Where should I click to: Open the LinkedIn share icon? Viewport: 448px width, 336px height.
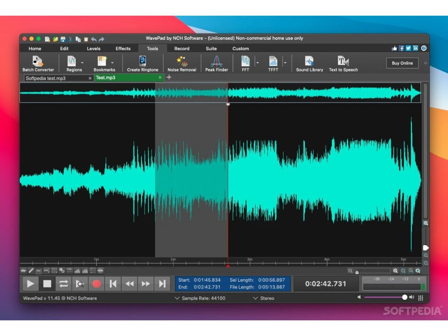[415, 48]
